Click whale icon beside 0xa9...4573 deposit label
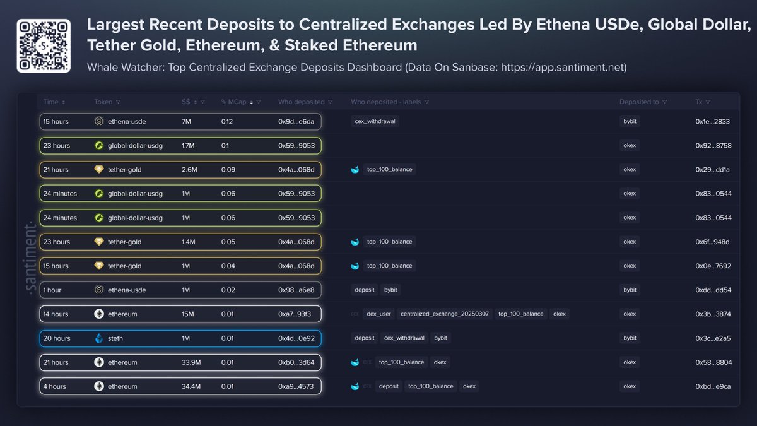The width and height of the screenshot is (757, 426). point(355,386)
